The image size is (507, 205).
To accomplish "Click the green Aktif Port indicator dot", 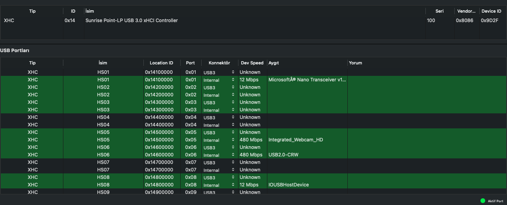I will click(x=483, y=201).
